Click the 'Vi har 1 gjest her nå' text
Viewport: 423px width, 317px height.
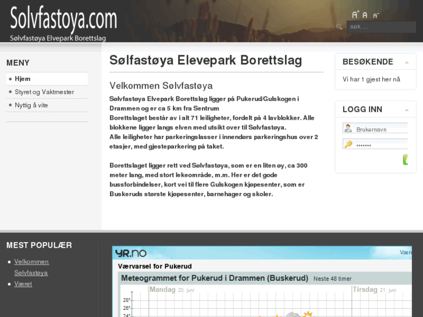(371, 79)
